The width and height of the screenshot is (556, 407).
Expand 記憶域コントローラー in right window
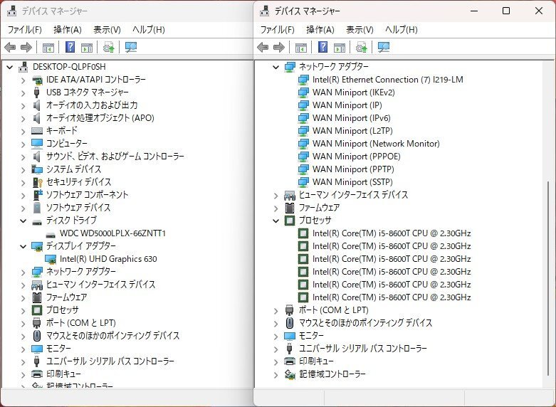click(276, 374)
